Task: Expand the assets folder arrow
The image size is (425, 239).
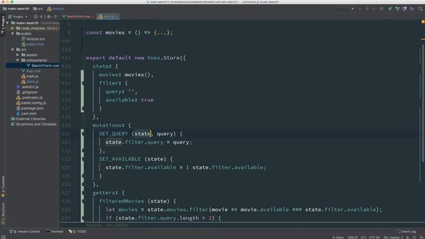Action: coord(18,55)
